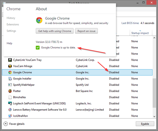Select the Google Chrome startup row name
The height and width of the screenshot is (131, 158).
(x=22, y=72)
